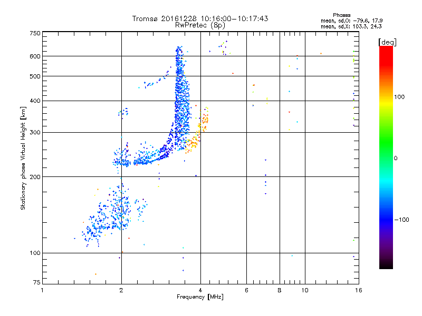The width and height of the screenshot is (422, 316).
Task: Click the y-axis label '200'
Action: coord(35,177)
